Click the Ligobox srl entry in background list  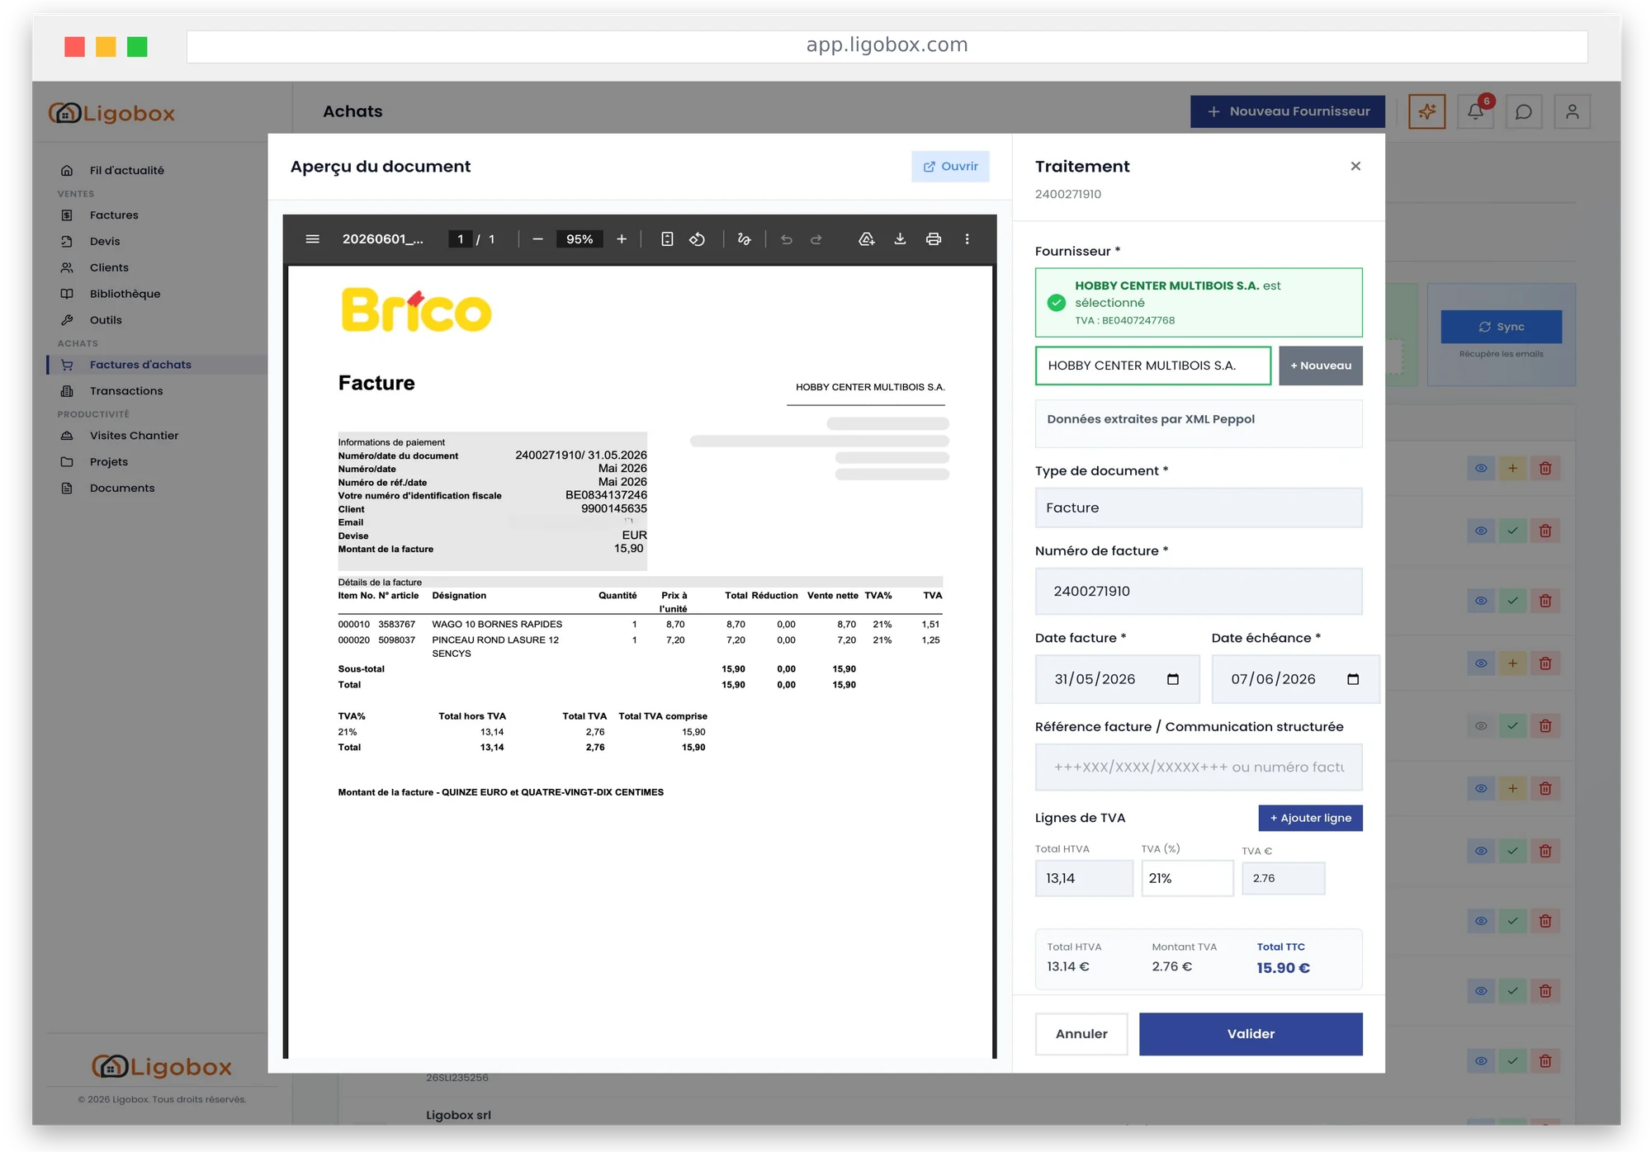[x=458, y=1115]
